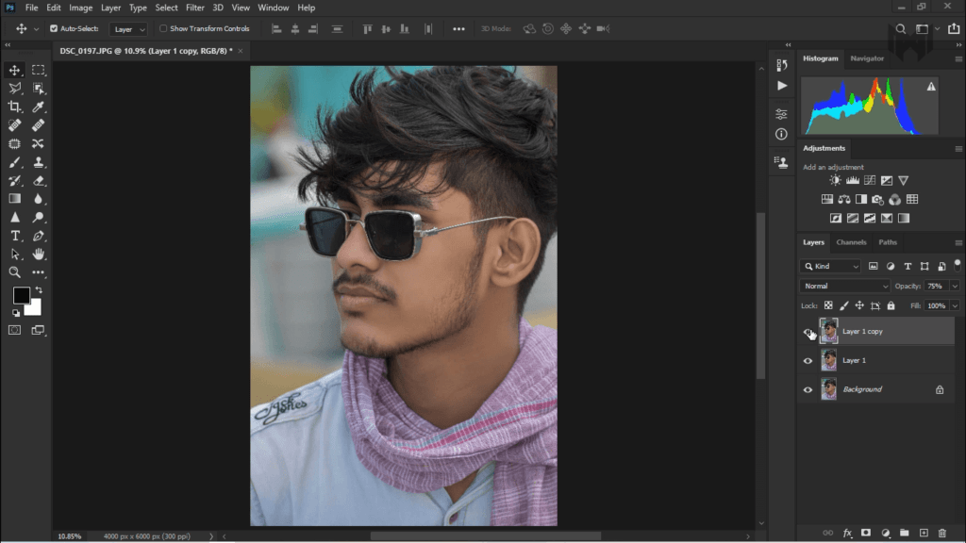Viewport: 966px width, 543px height.
Task: Select the Pen tool
Action: pos(38,236)
